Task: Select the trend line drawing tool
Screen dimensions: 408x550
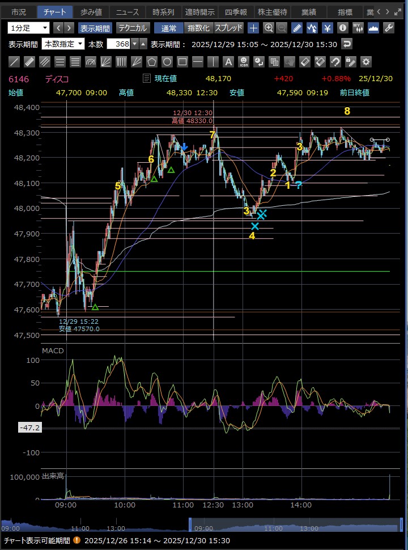Action: (x=15, y=62)
